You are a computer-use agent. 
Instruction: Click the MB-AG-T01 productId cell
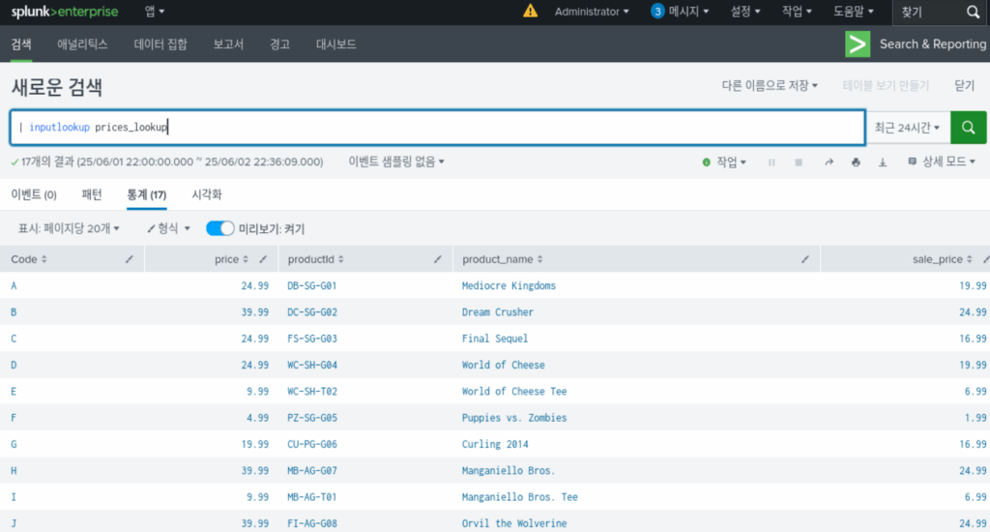(x=312, y=497)
